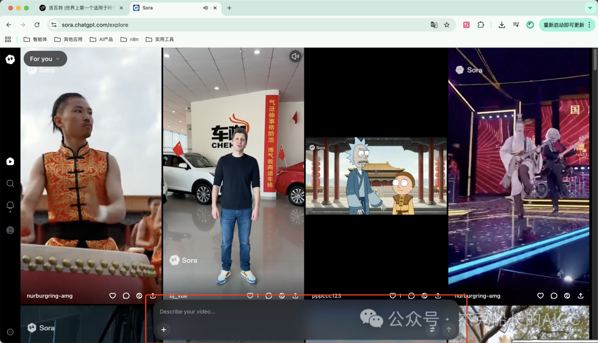Expand the For you feed dropdown

point(45,59)
